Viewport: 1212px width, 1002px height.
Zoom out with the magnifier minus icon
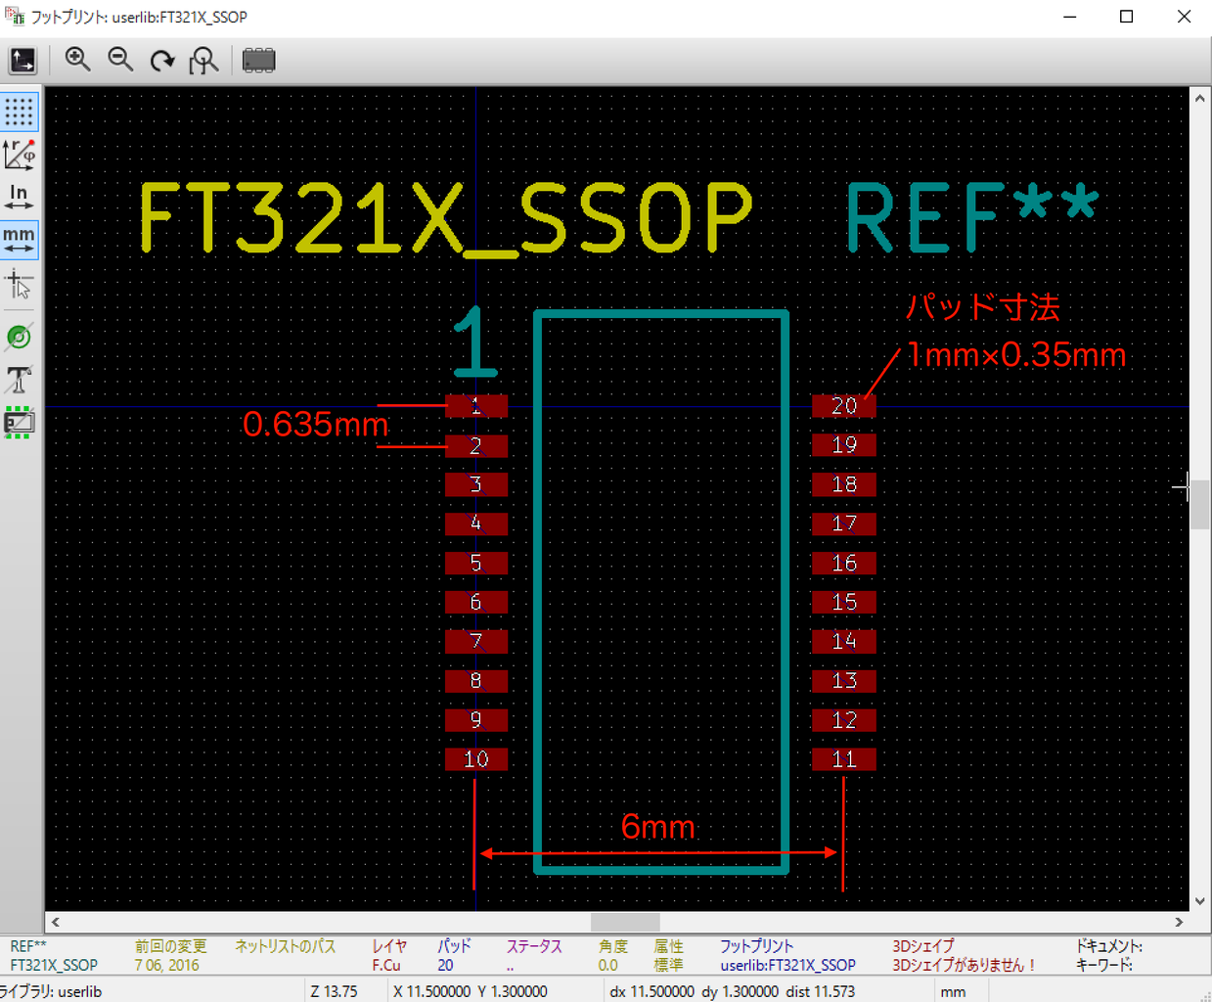point(120,61)
